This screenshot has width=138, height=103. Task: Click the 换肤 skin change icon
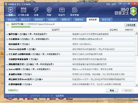click(x=134, y=19)
